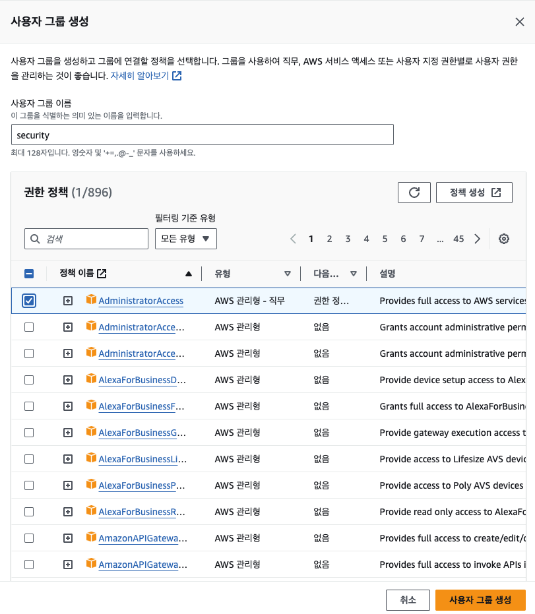The height and width of the screenshot is (614, 535).
Task: Check the AlexaForBusinessD... policy checkbox
Action: pyautogui.click(x=29, y=380)
